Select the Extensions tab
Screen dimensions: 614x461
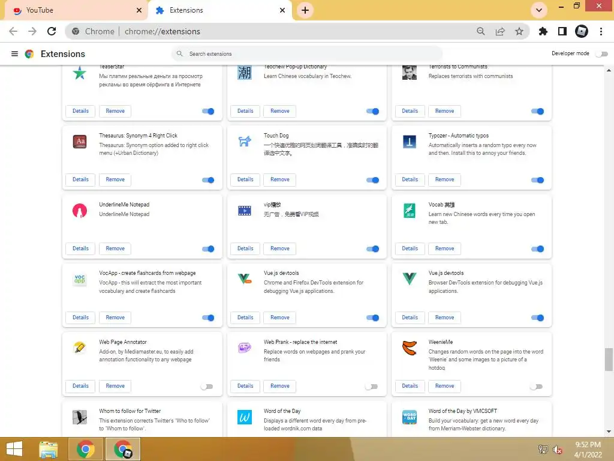point(219,10)
